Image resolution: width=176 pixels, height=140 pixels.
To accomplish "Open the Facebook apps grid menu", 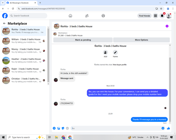I will (x=156, y=16).
